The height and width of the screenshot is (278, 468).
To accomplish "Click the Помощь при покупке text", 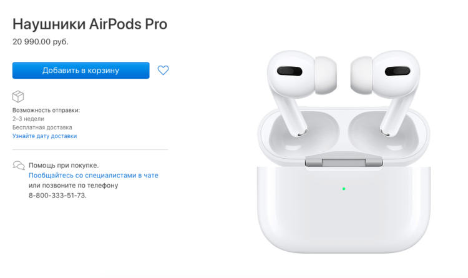I will (64, 166).
